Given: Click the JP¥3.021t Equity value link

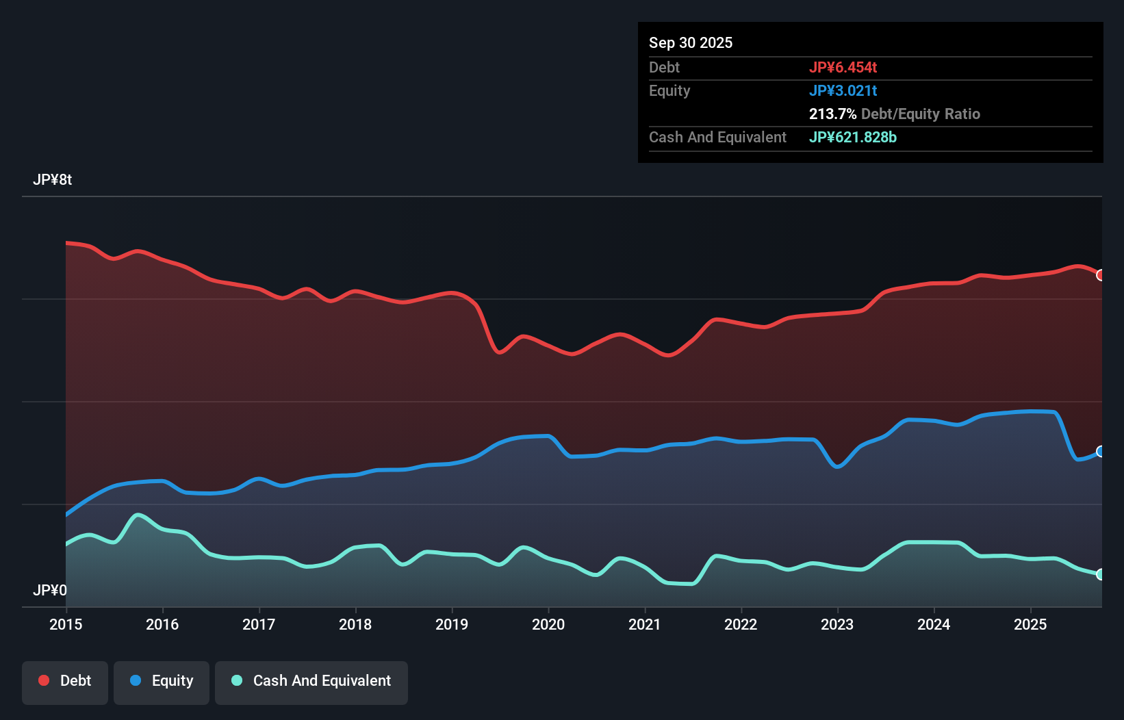Looking at the screenshot, I should 845,90.
